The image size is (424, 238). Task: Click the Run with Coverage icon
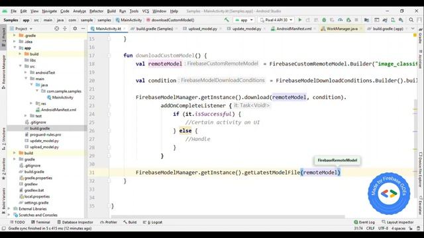[332, 20]
